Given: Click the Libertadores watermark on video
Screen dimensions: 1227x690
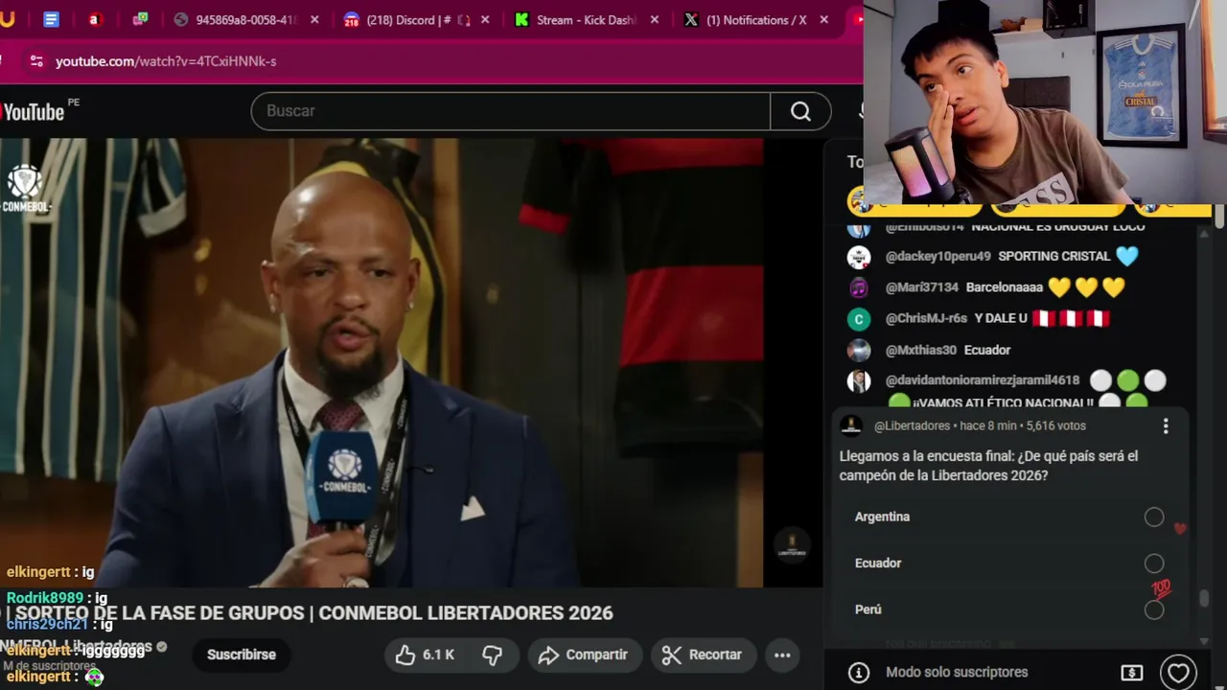Looking at the screenshot, I should [x=792, y=545].
